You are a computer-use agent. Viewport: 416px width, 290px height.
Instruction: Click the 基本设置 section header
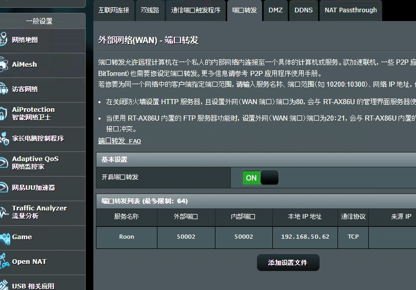coord(256,159)
